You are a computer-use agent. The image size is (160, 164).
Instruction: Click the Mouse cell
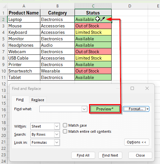tap(24, 26)
